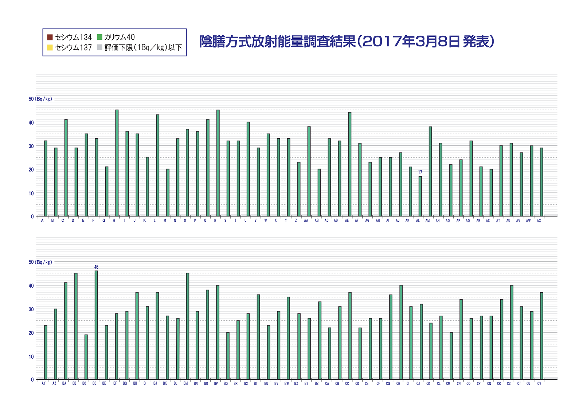Click the axis category label AA
Screen dimensions: 583x415
[306, 221]
